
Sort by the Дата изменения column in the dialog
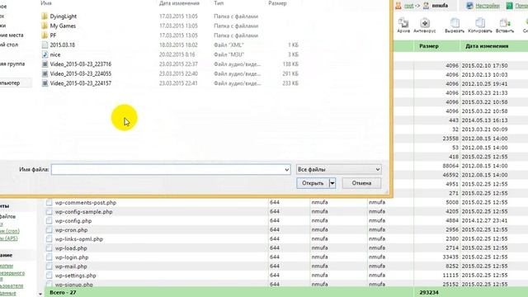coord(179,3)
